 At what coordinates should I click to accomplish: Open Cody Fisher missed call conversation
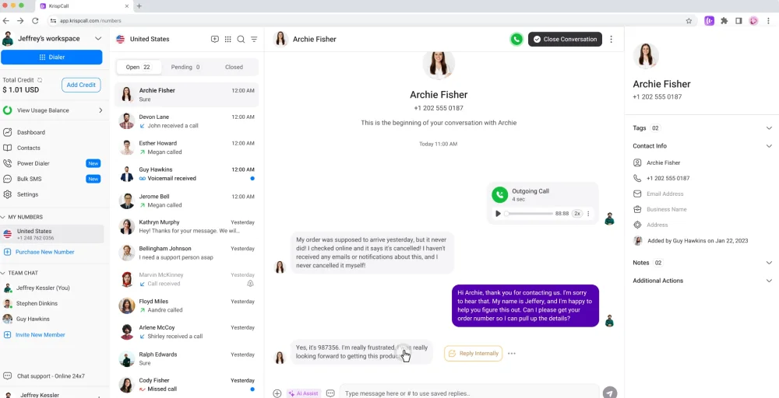click(x=187, y=385)
